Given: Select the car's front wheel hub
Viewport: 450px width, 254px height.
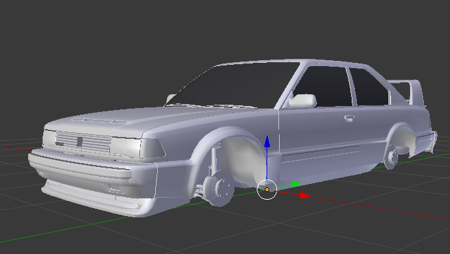Looking at the screenshot, I should click(x=220, y=188).
